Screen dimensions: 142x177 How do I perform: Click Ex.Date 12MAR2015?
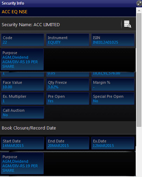click(113, 143)
